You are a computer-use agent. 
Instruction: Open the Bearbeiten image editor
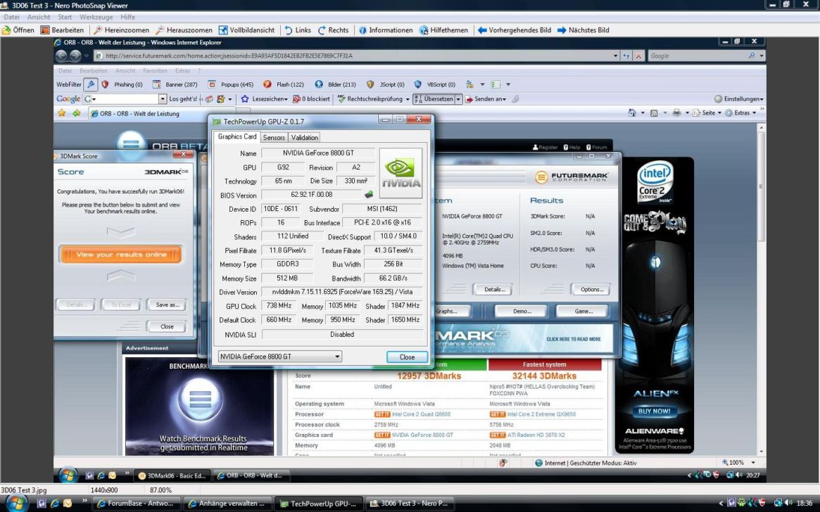coord(62,30)
